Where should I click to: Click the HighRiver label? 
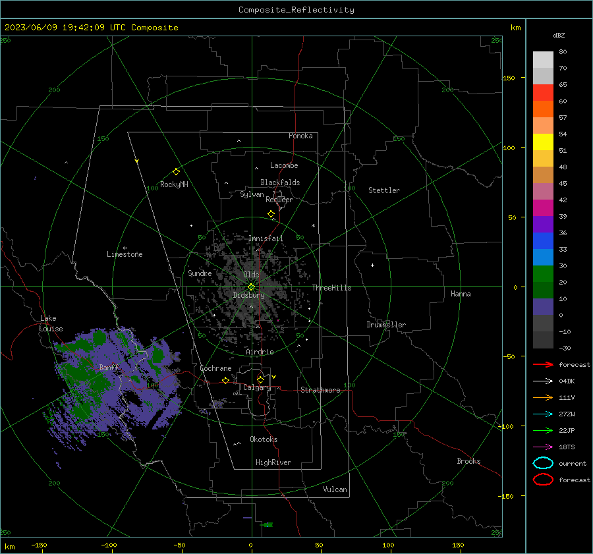click(x=273, y=462)
